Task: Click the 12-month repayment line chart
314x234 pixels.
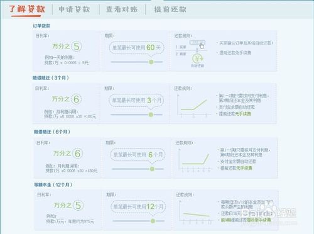Action: coord(196,212)
